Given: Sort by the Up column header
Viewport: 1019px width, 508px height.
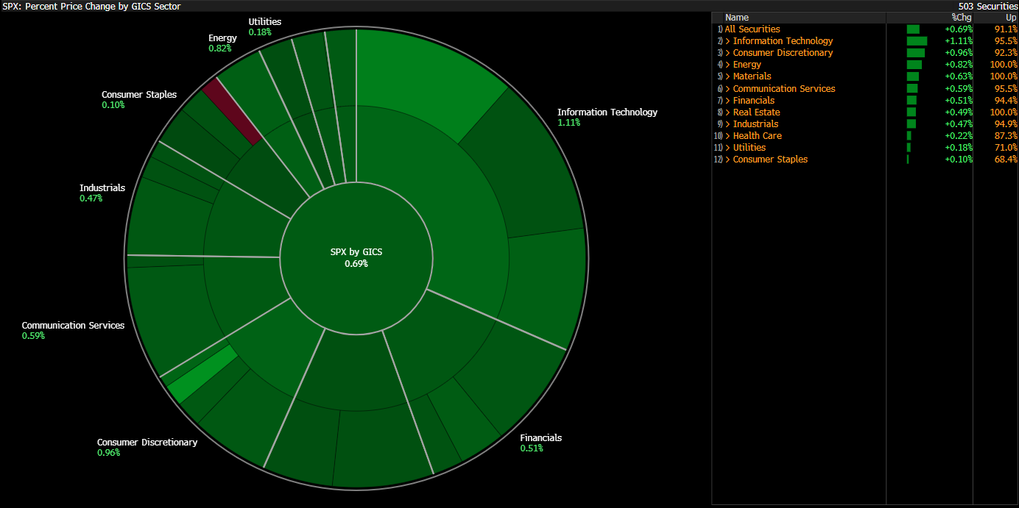Looking at the screenshot, I should tap(1010, 18).
